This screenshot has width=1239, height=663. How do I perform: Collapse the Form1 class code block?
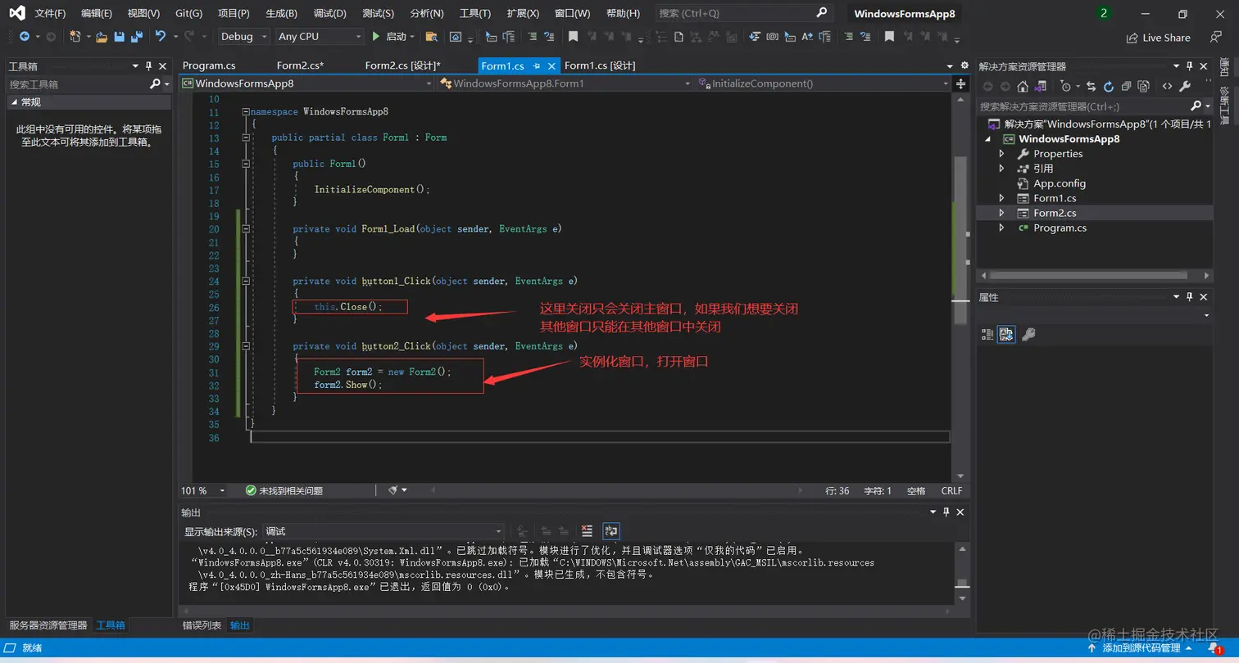point(246,138)
